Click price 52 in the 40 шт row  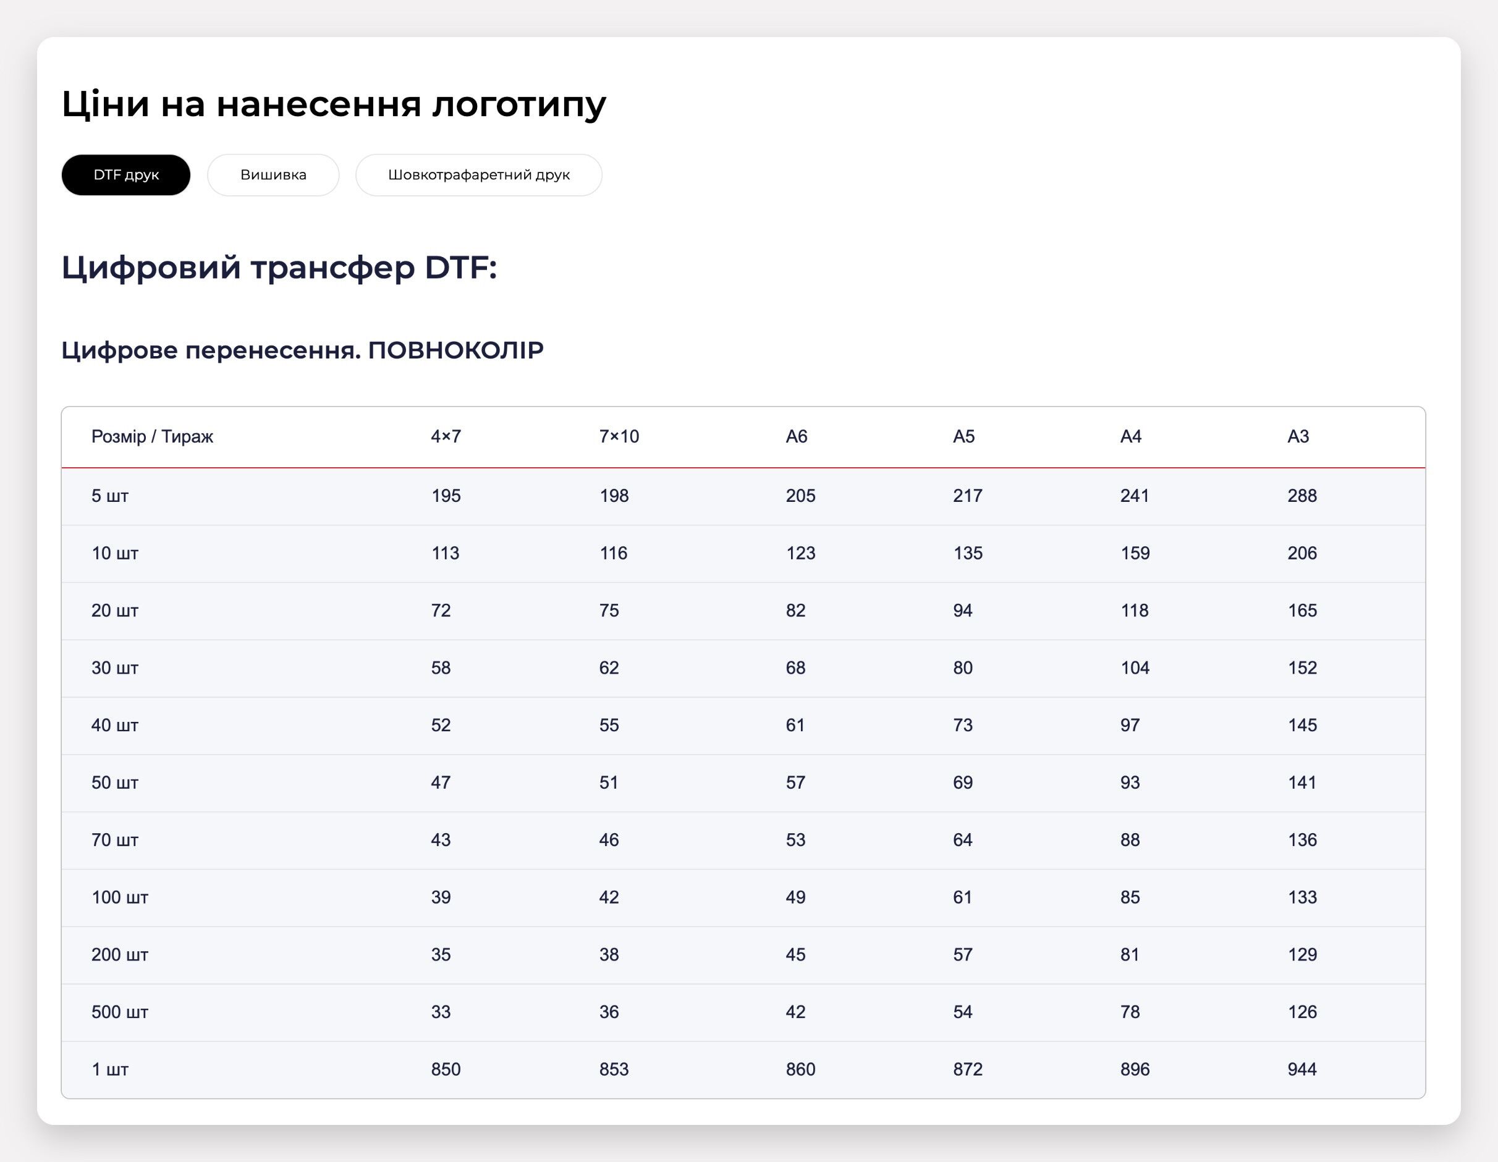click(441, 725)
